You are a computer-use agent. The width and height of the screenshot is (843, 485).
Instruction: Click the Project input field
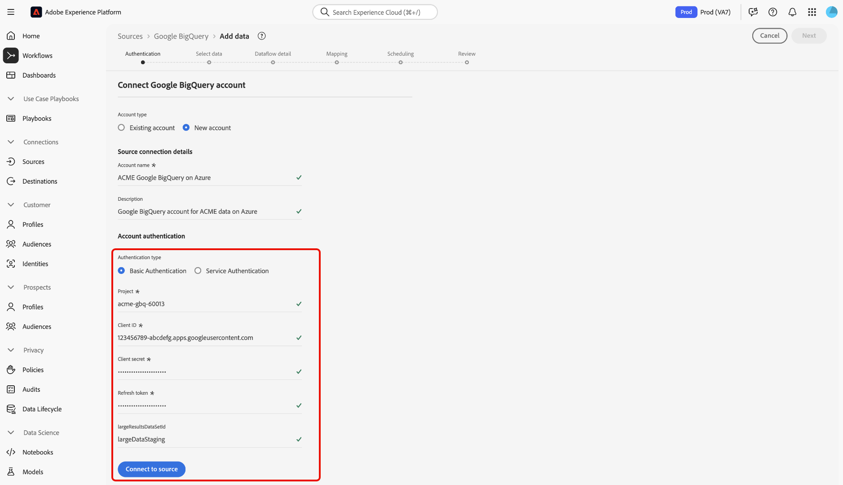coord(210,304)
